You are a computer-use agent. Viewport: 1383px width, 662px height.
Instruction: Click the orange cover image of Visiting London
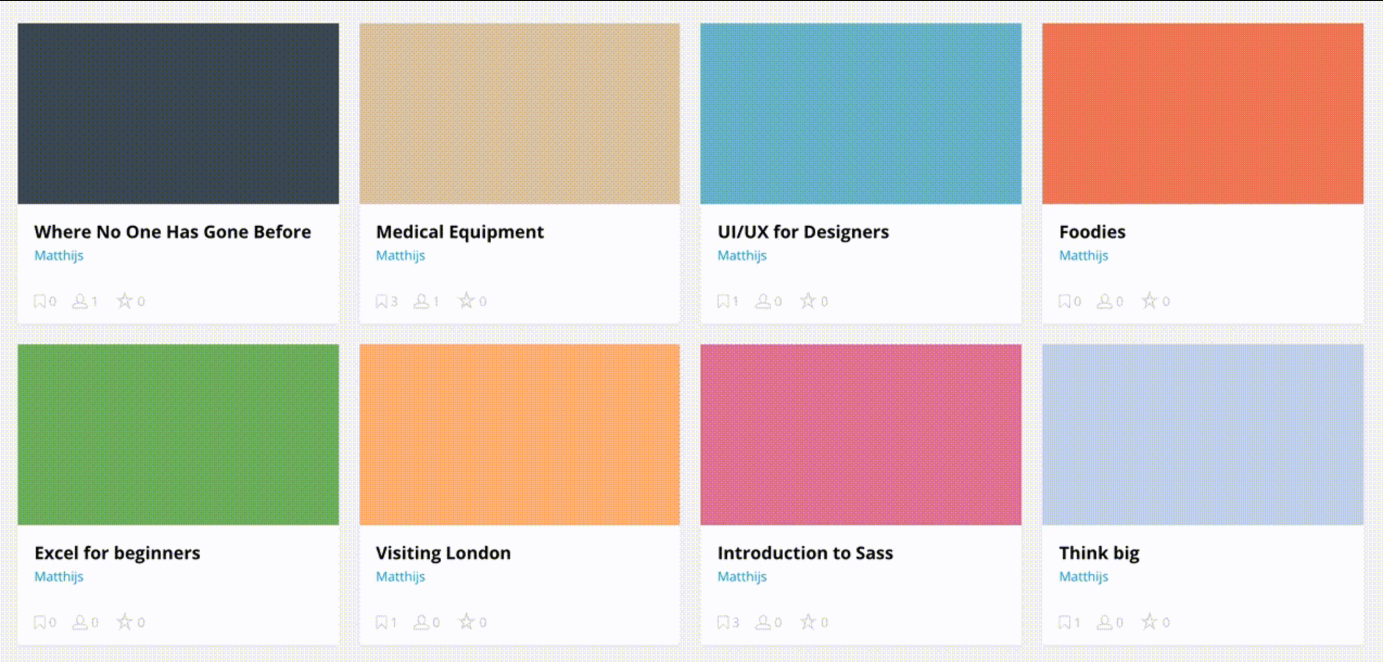pos(519,434)
